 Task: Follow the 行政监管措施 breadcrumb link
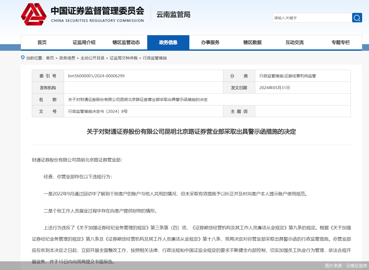point(155,58)
